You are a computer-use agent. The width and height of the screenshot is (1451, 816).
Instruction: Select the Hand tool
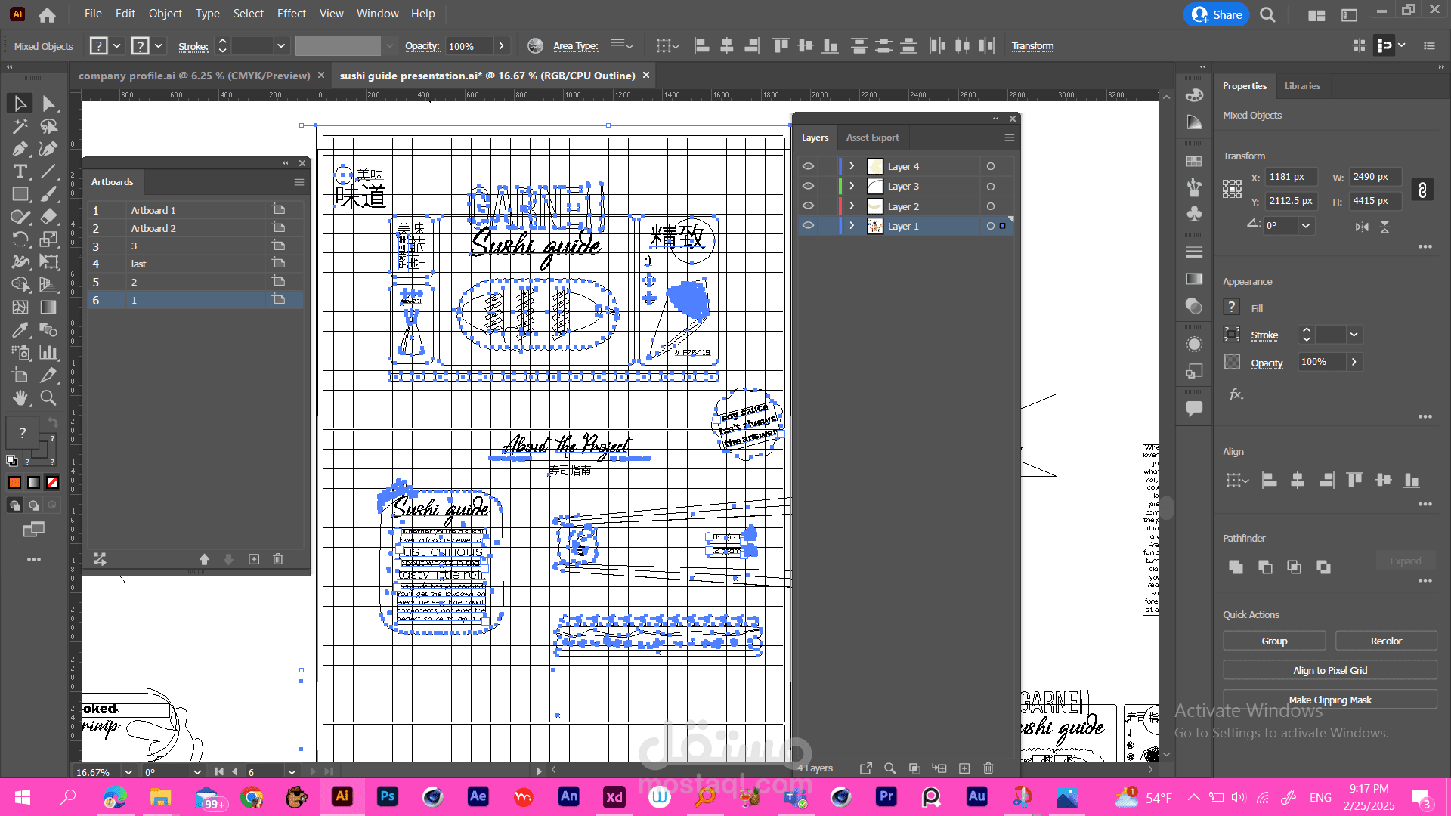[x=20, y=397]
